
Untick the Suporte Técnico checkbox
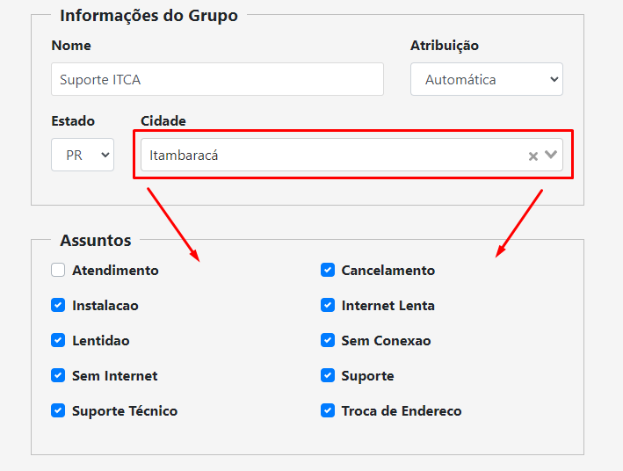(x=59, y=410)
